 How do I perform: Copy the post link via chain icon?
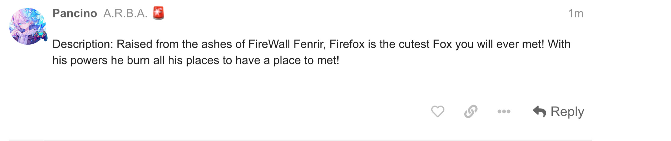pyautogui.click(x=471, y=111)
